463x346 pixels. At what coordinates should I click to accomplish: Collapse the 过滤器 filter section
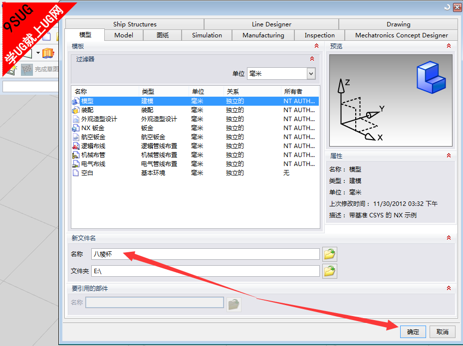click(x=312, y=59)
